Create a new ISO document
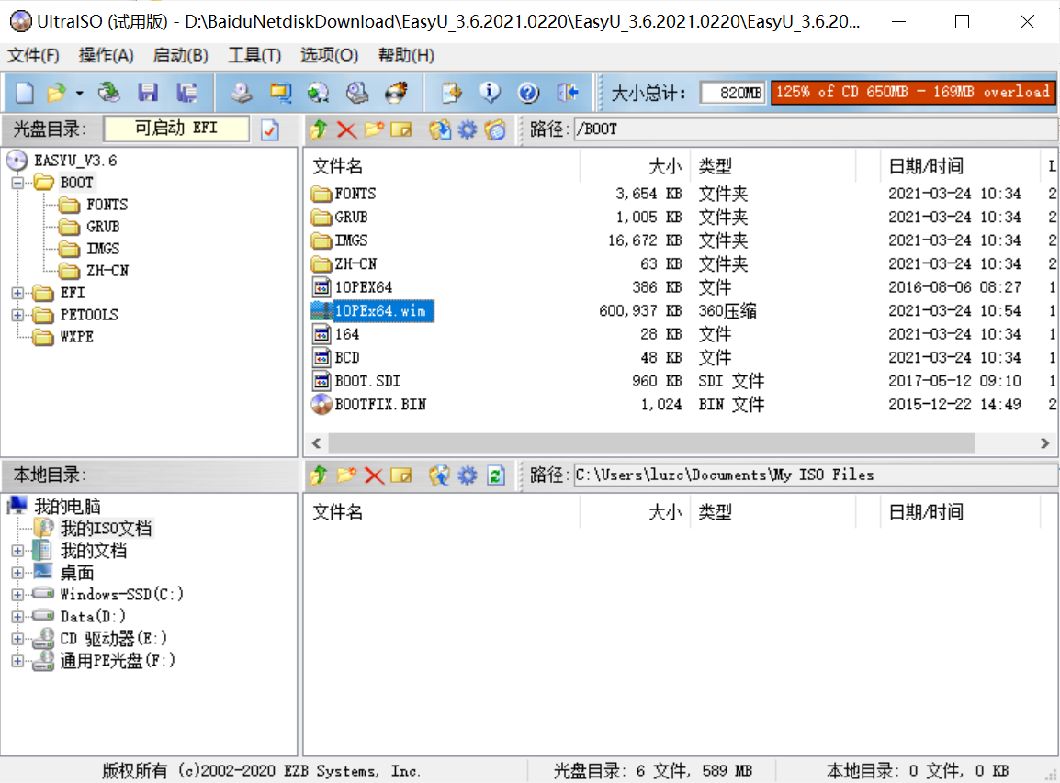Screen dimensions: 1060x783 [x=23, y=93]
